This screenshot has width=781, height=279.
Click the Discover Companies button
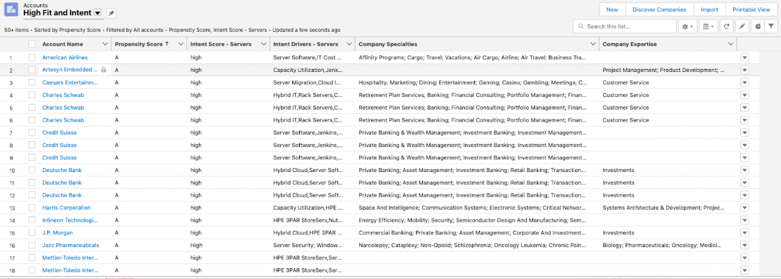point(659,9)
